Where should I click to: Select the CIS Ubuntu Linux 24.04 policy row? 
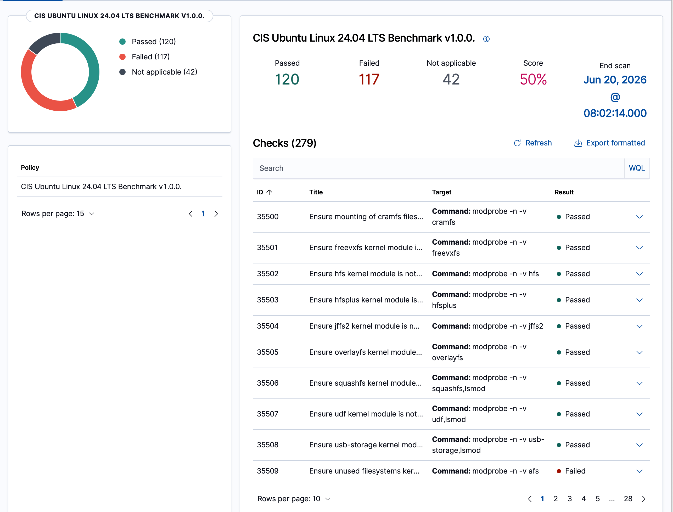(x=120, y=187)
